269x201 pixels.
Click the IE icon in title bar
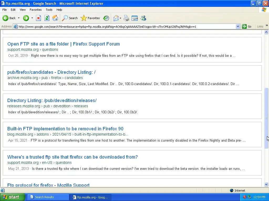coord(2,3)
